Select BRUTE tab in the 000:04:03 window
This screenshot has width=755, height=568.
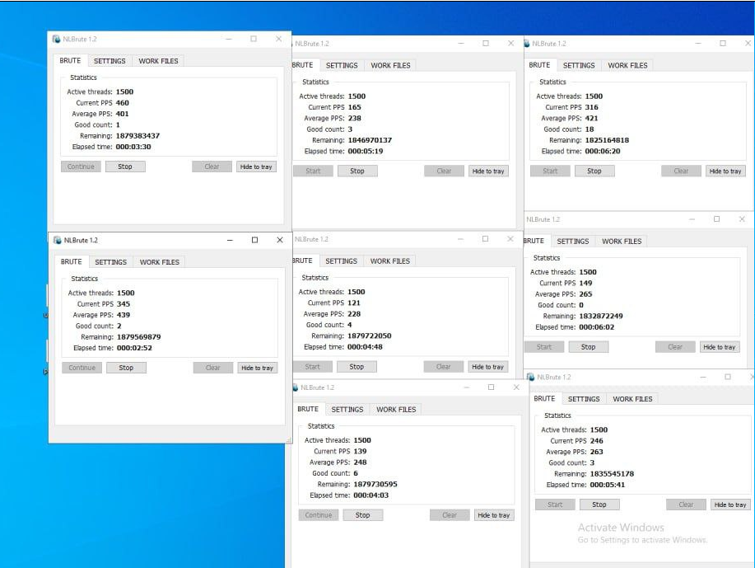click(308, 410)
